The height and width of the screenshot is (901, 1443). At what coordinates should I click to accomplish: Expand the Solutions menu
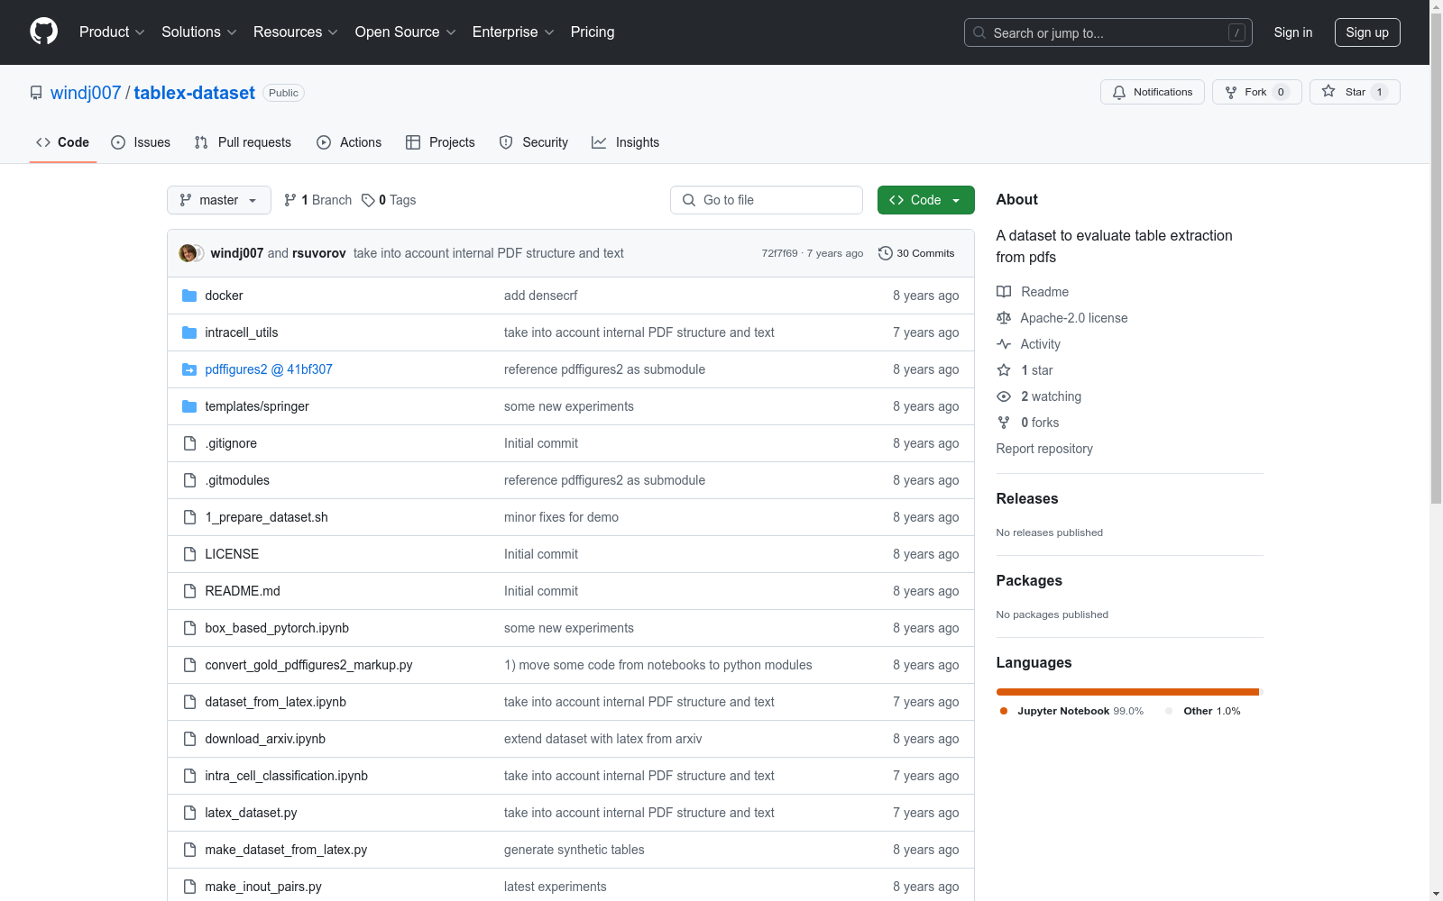(x=199, y=32)
